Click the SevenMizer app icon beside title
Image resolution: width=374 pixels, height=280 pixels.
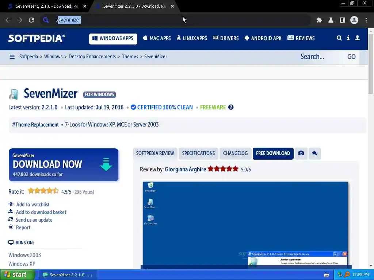click(x=14, y=94)
